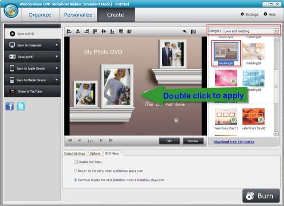This screenshot has width=284, height=206.
Task: Select Valentine's Day01 template thumbnail
Action: 226,116
